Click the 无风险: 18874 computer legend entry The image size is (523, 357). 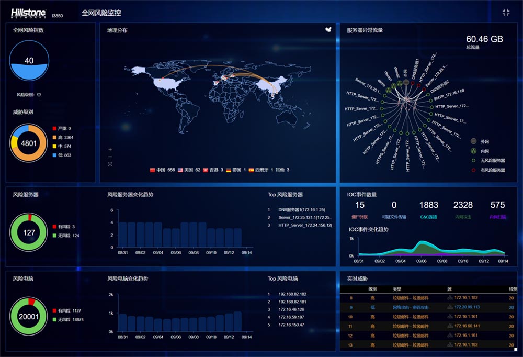click(x=68, y=320)
